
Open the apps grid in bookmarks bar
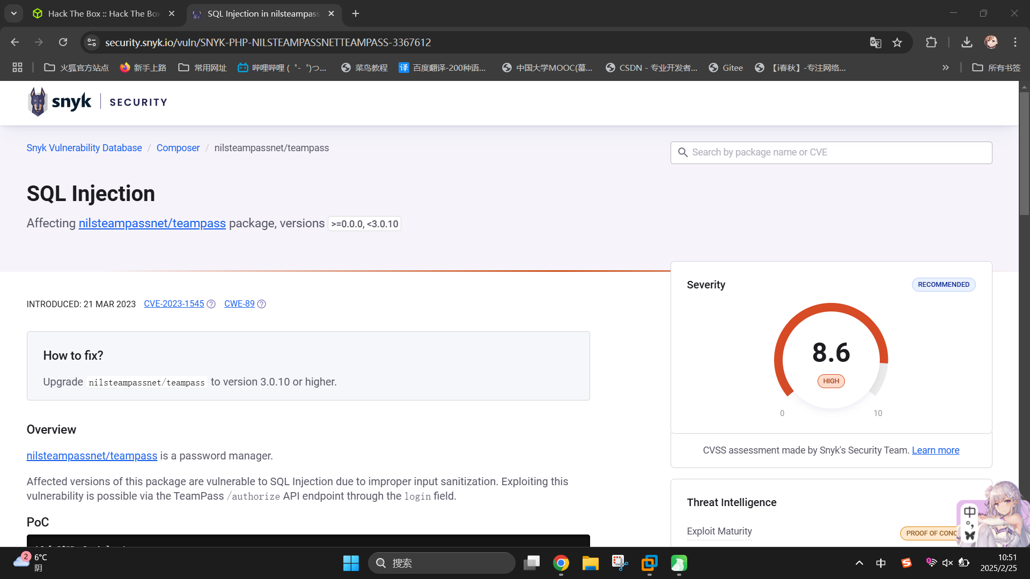click(18, 68)
